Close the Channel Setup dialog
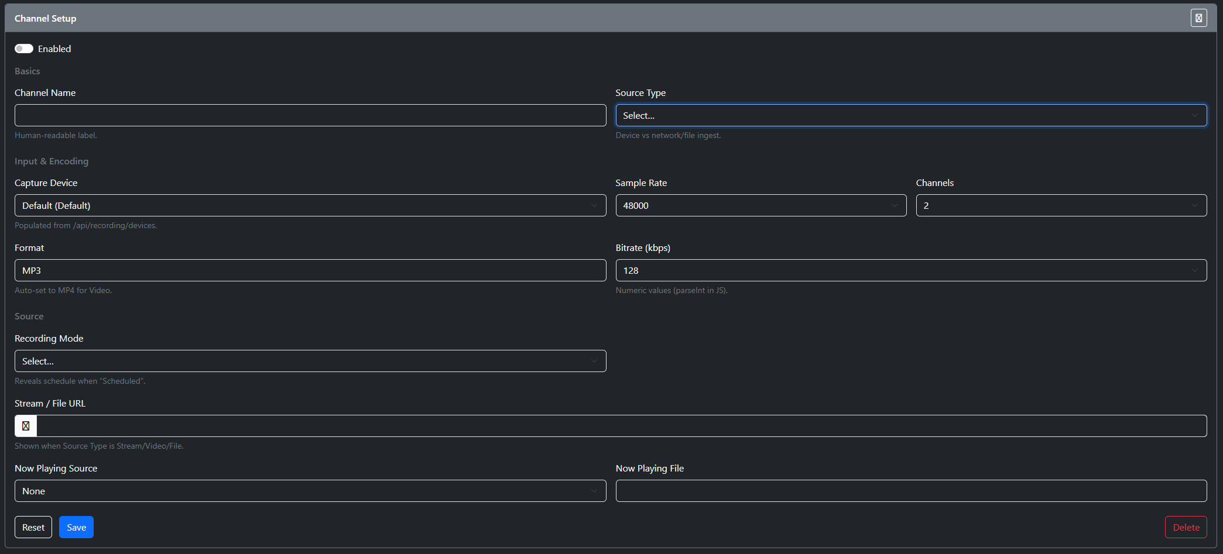The width and height of the screenshot is (1223, 554). pos(1198,18)
